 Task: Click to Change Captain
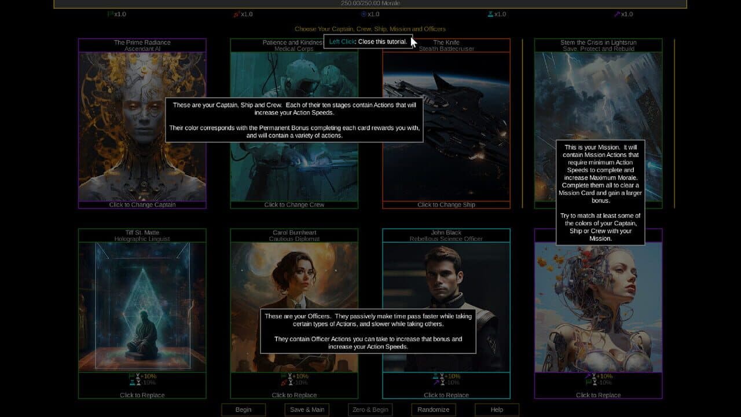point(142,204)
